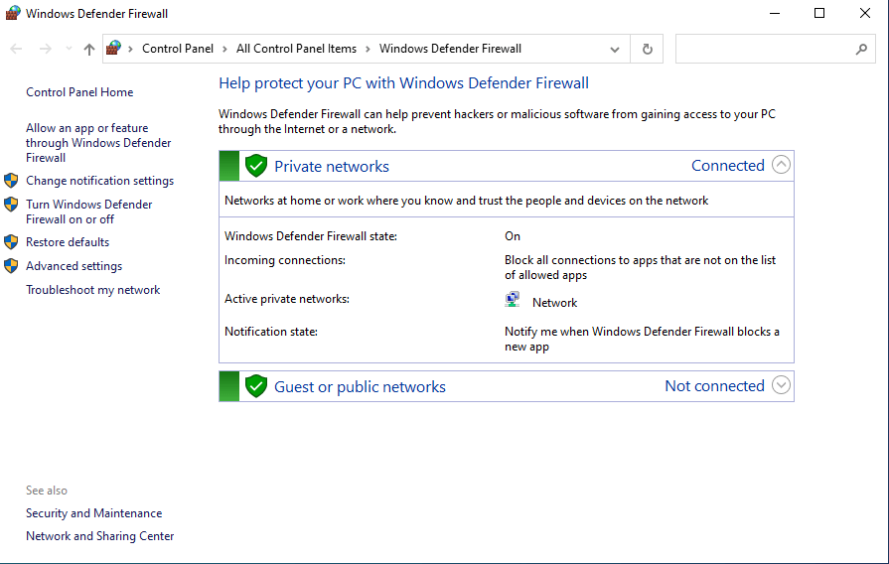The image size is (889, 564).
Task: Refresh the Windows Defender Firewall page
Action: [x=647, y=49]
